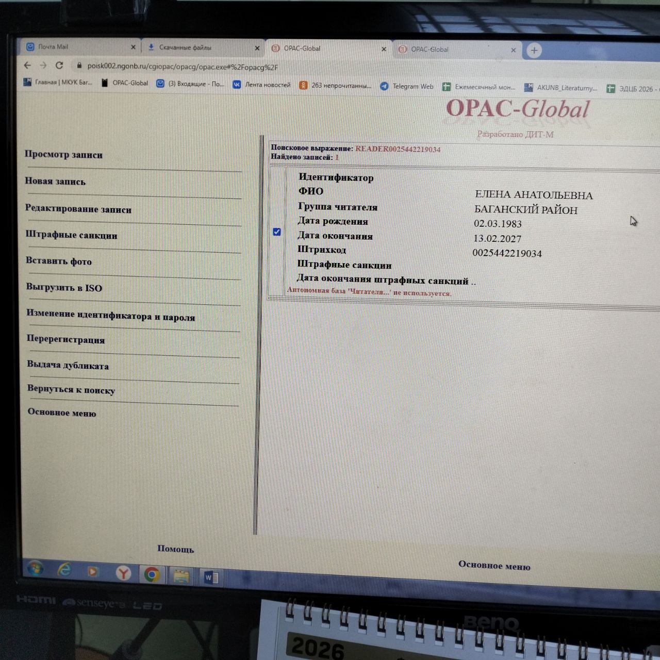Open Microsoft Word from the taskbar
The width and height of the screenshot is (660, 660).
pyautogui.click(x=211, y=577)
